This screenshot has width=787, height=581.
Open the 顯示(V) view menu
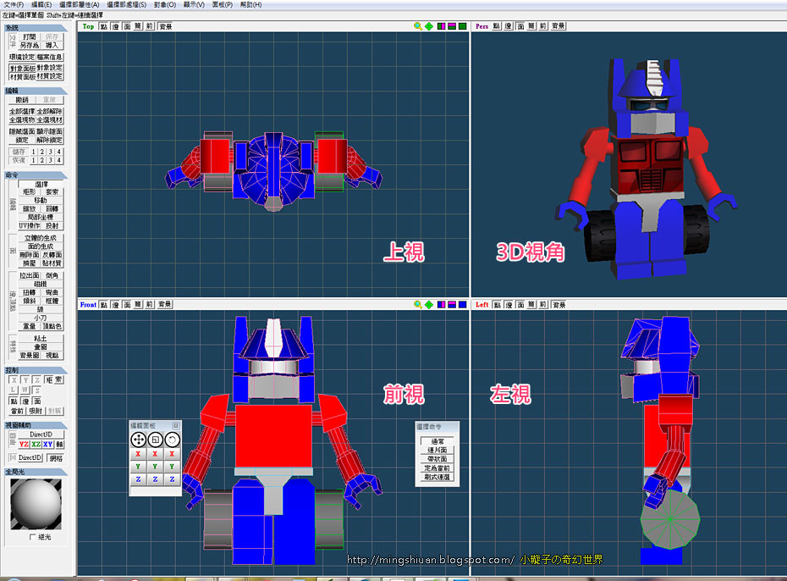coord(194,4)
